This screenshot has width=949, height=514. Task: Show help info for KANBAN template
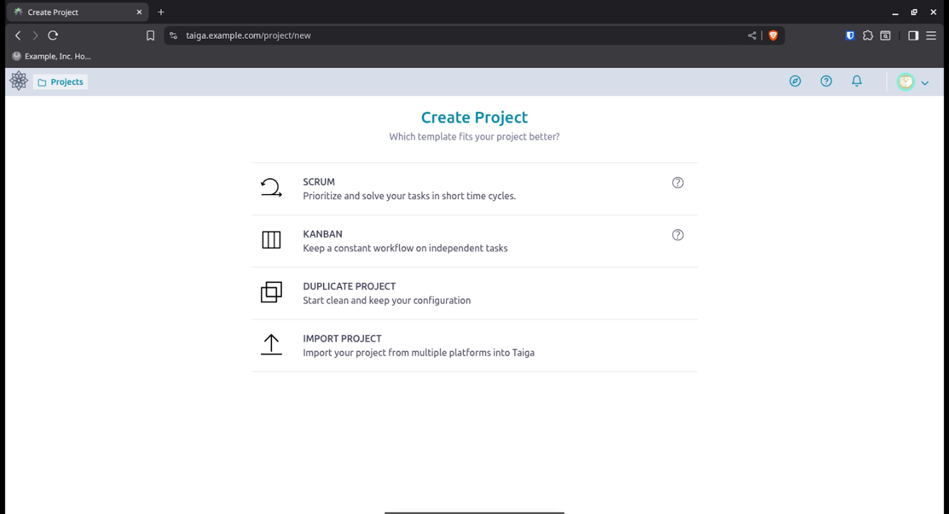(678, 235)
